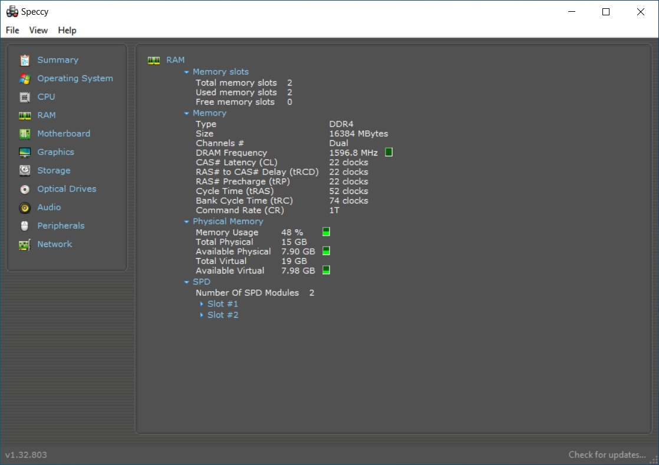The height and width of the screenshot is (465, 659).
Task: Collapse the Physical Memory section arrow
Action: (x=187, y=222)
